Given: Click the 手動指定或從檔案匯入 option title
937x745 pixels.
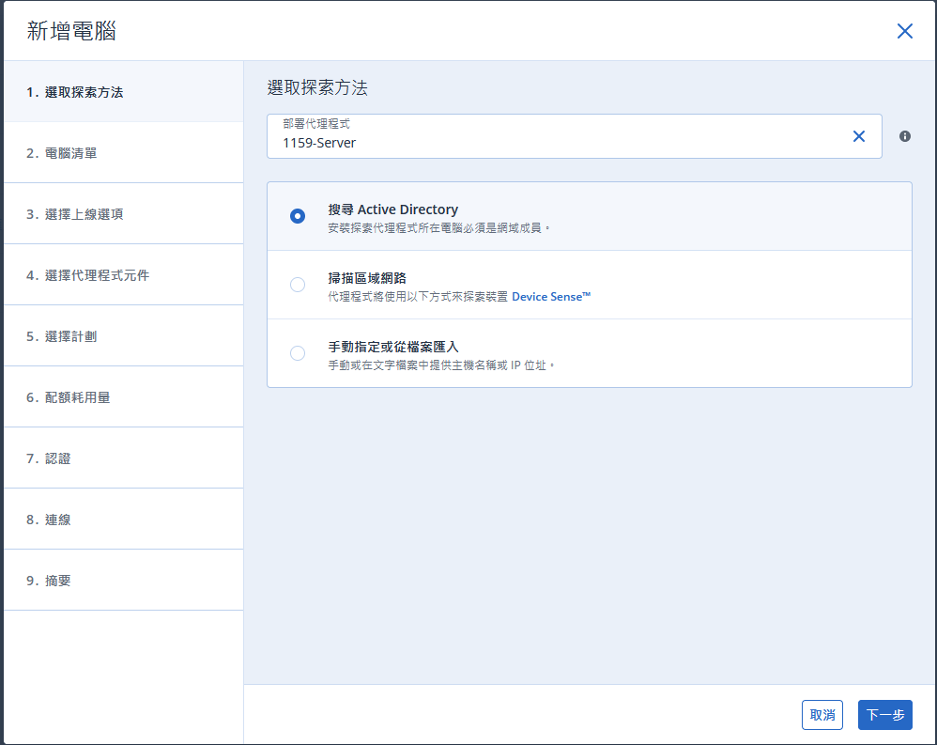Looking at the screenshot, I should pos(393,347).
